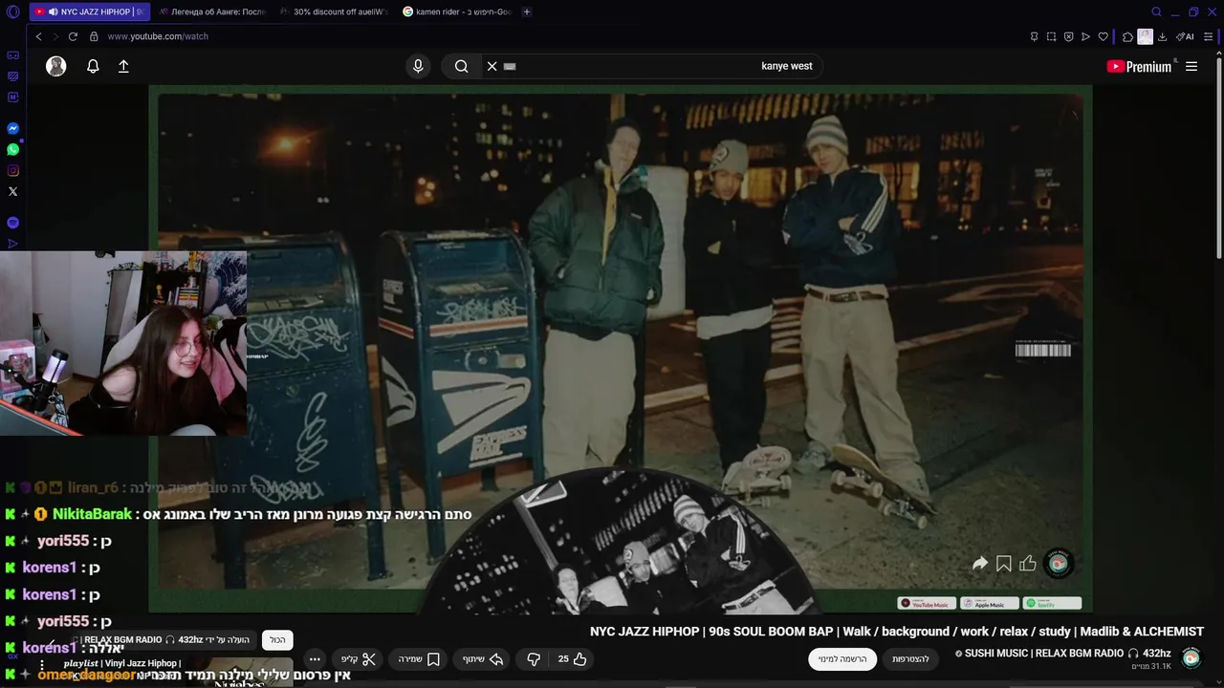Open the YouTube Music badge on video
This screenshot has width=1224, height=688.
[927, 604]
